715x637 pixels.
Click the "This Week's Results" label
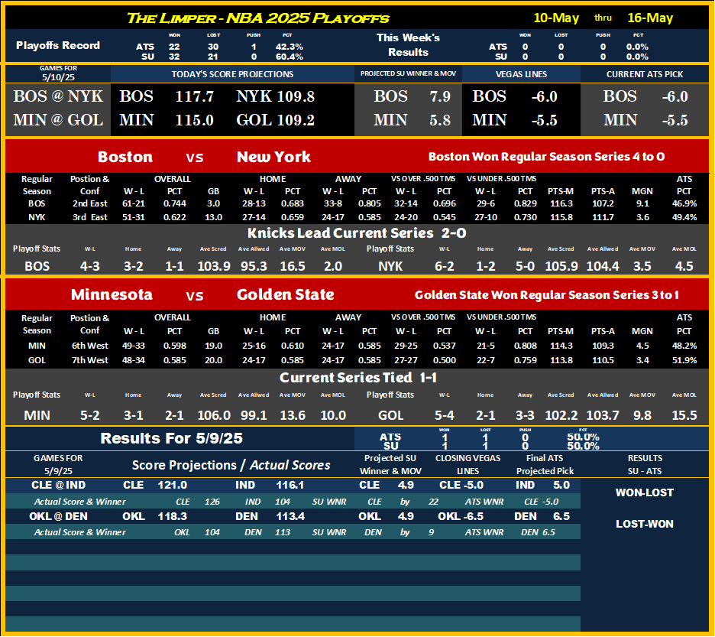(x=408, y=45)
